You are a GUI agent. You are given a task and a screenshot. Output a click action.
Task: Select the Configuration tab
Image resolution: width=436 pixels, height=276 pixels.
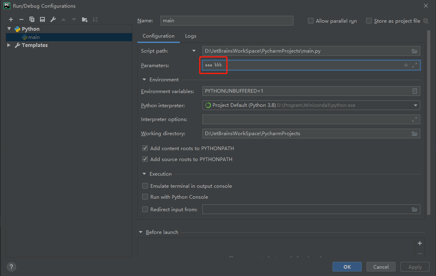158,36
